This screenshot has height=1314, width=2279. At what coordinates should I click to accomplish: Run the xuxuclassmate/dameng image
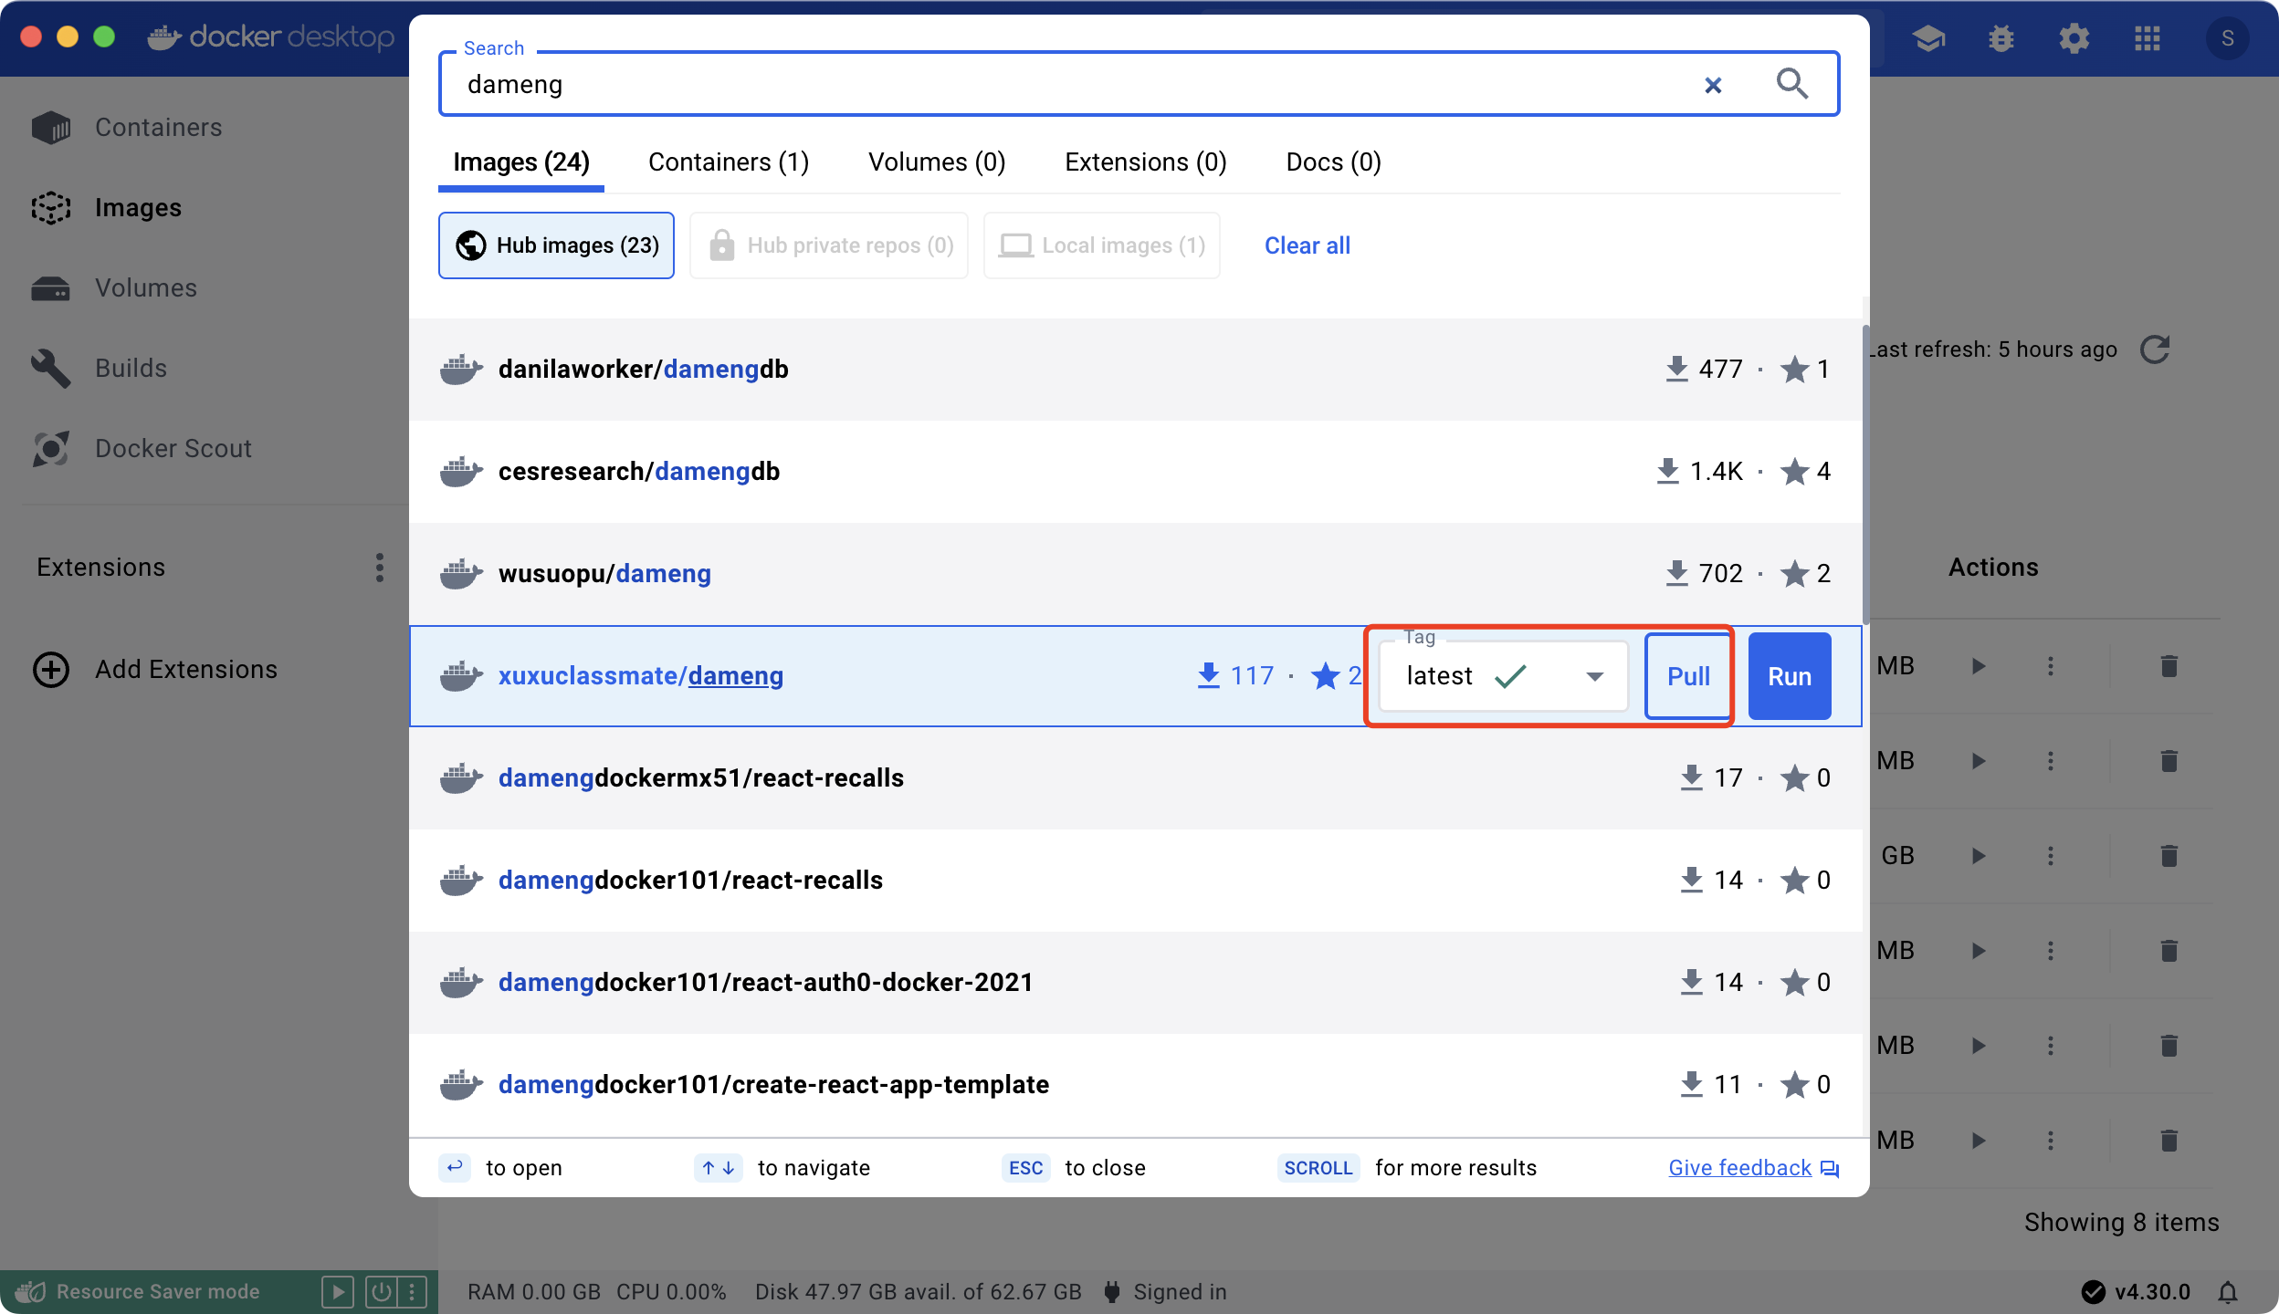[1790, 676]
